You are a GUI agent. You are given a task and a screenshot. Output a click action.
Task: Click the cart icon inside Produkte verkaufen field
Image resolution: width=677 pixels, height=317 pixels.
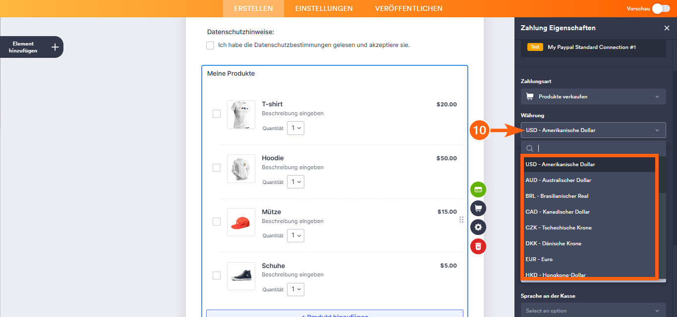click(529, 96)
